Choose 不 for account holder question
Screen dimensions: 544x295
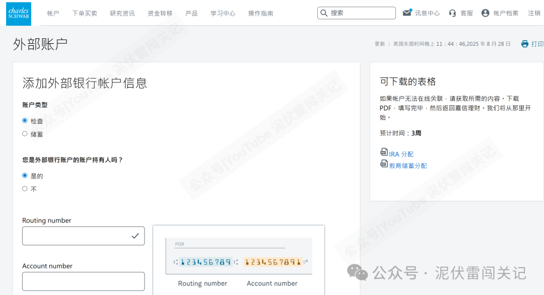25,188
